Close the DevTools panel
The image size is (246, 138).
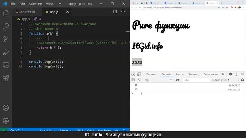[x=243, y=74]
